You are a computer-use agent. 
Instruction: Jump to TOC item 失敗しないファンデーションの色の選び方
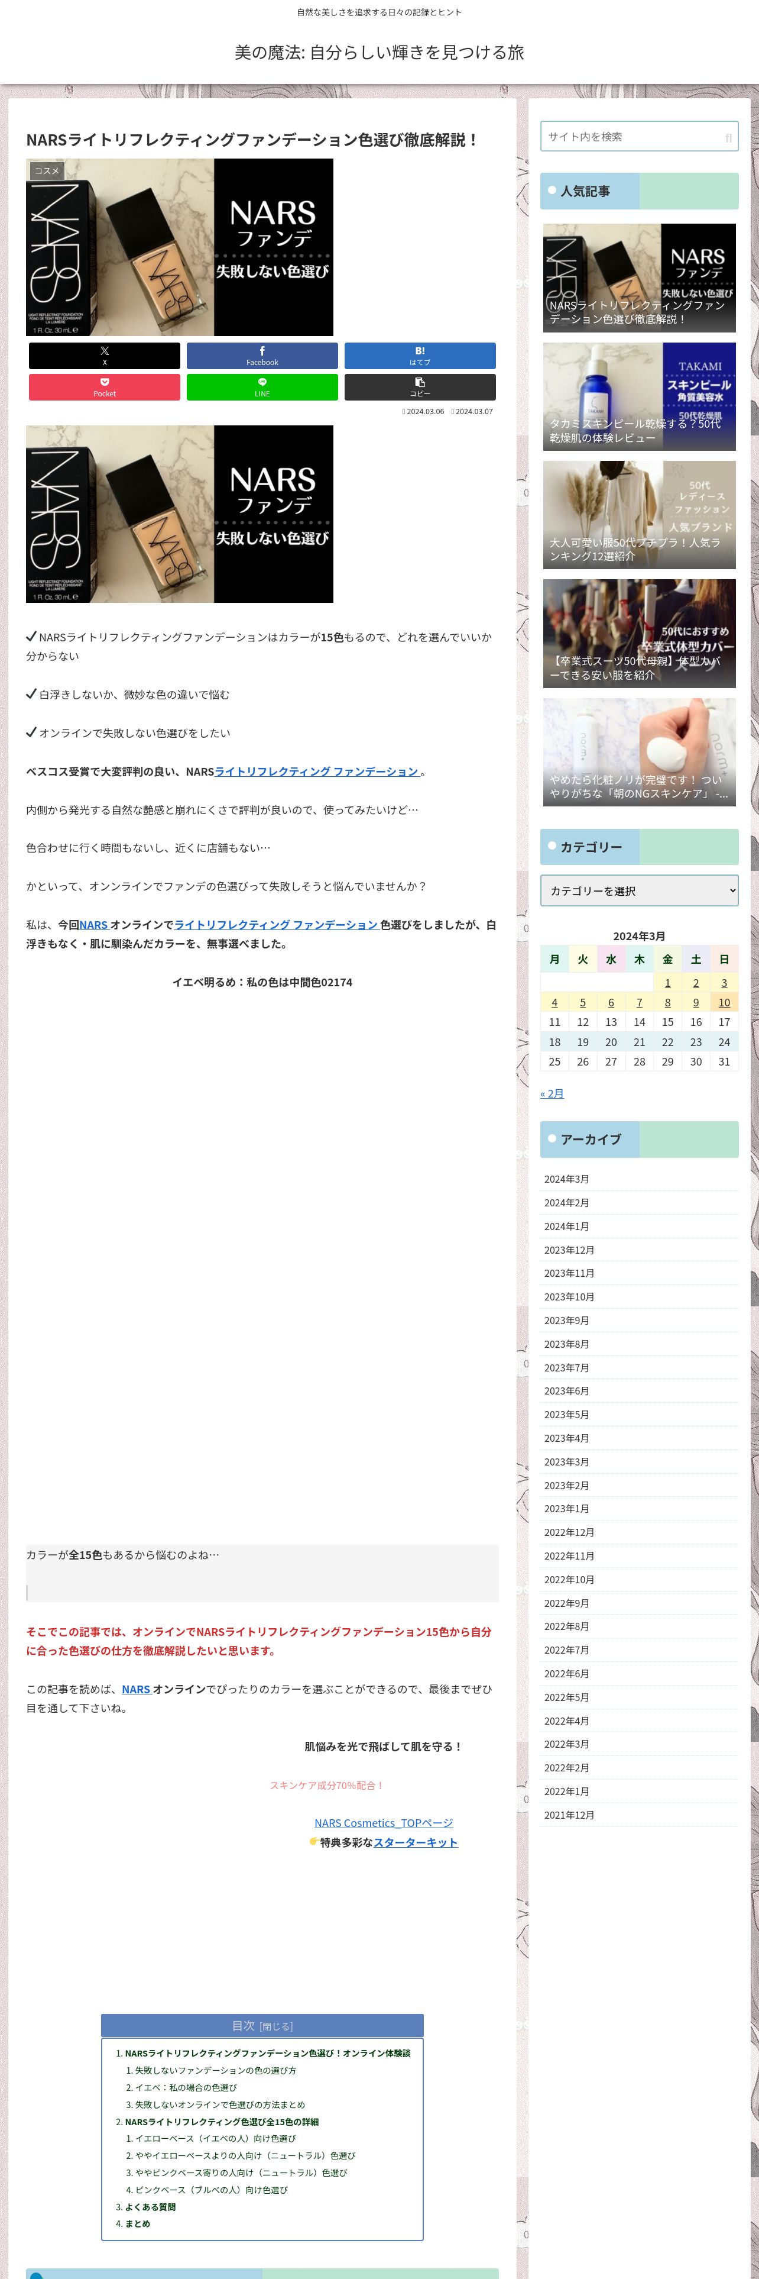point(216,2070)
